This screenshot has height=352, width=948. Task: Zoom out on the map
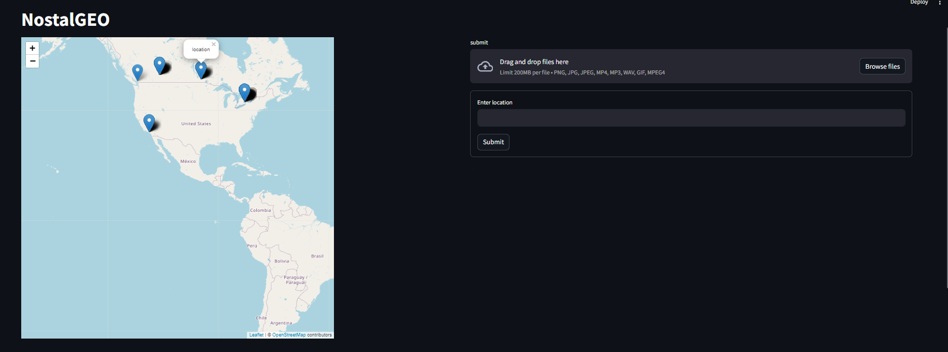click(32, 61)
